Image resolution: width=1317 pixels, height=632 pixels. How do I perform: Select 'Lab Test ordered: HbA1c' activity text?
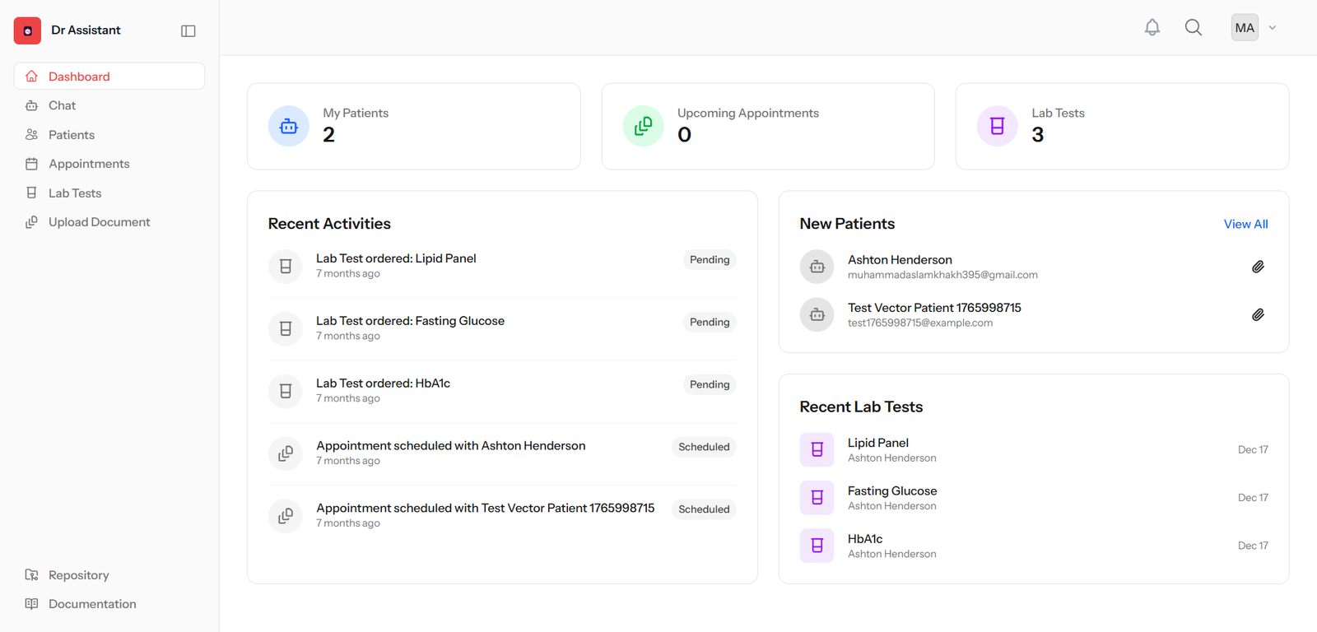pos(383,383)
